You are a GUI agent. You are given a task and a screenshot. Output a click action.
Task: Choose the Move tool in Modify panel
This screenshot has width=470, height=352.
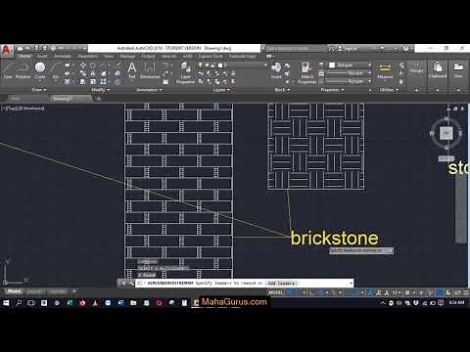point(82,66)
